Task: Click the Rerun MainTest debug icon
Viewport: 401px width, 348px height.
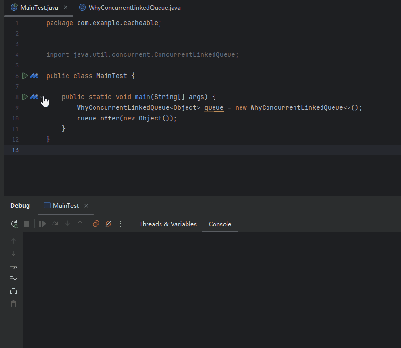Action: coord(14,224)
